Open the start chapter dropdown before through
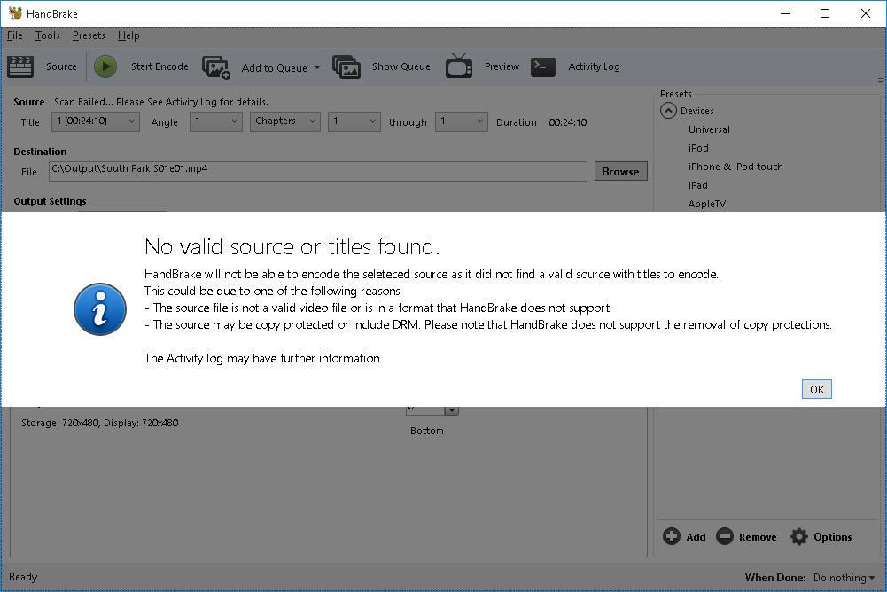The image size is (887, 592). click(x=354, y=121)
